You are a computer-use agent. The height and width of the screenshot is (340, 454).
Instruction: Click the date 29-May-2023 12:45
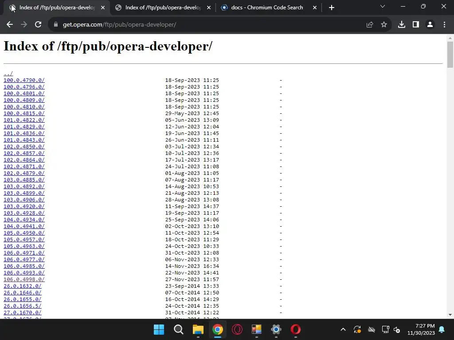192,113
